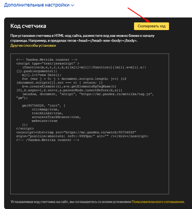Click the agreement notice text 'Устанавливая код счетчика'
The height and width of the screenshot is (209, 192).
(x=71, y=202)
